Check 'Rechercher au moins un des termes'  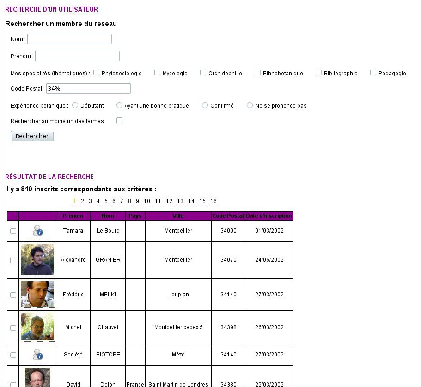pyautogui.click(x=119, y=120)
